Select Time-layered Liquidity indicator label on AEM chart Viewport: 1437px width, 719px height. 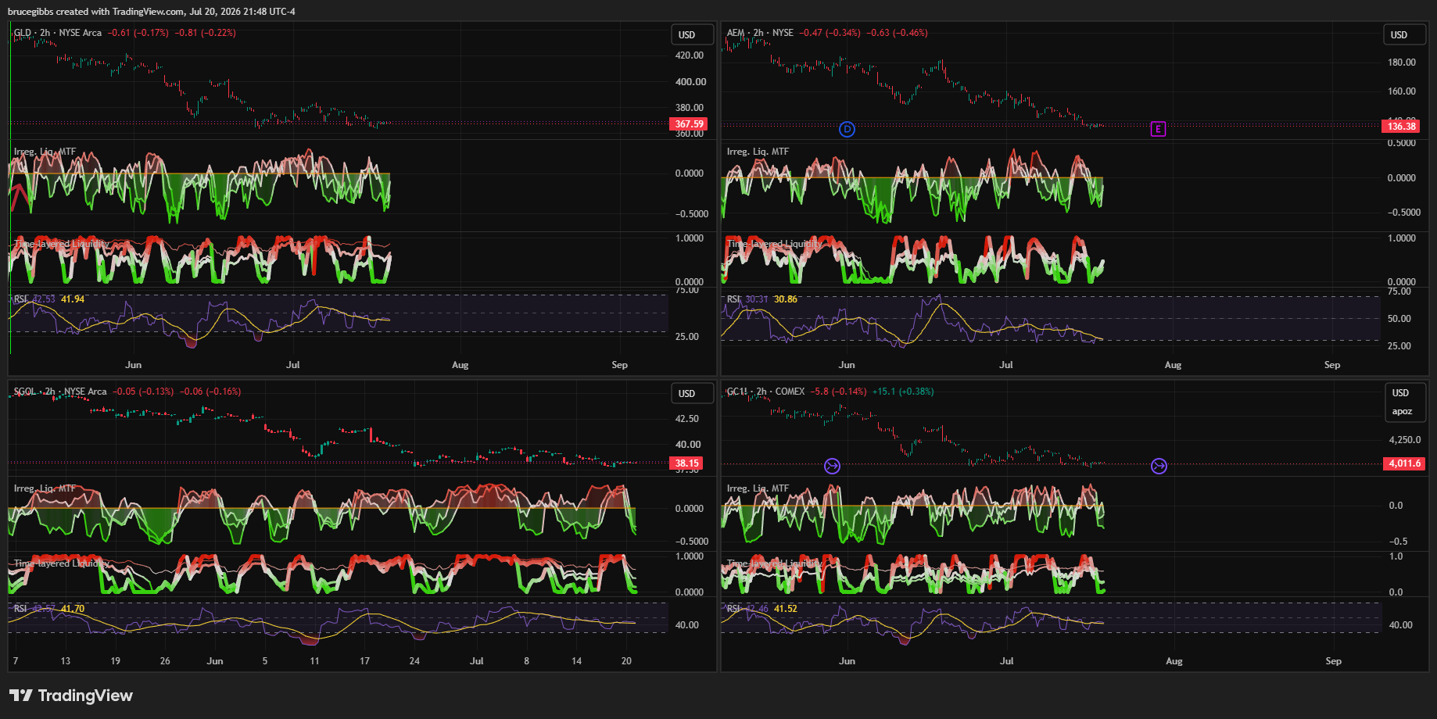click(x=774, y=244)
